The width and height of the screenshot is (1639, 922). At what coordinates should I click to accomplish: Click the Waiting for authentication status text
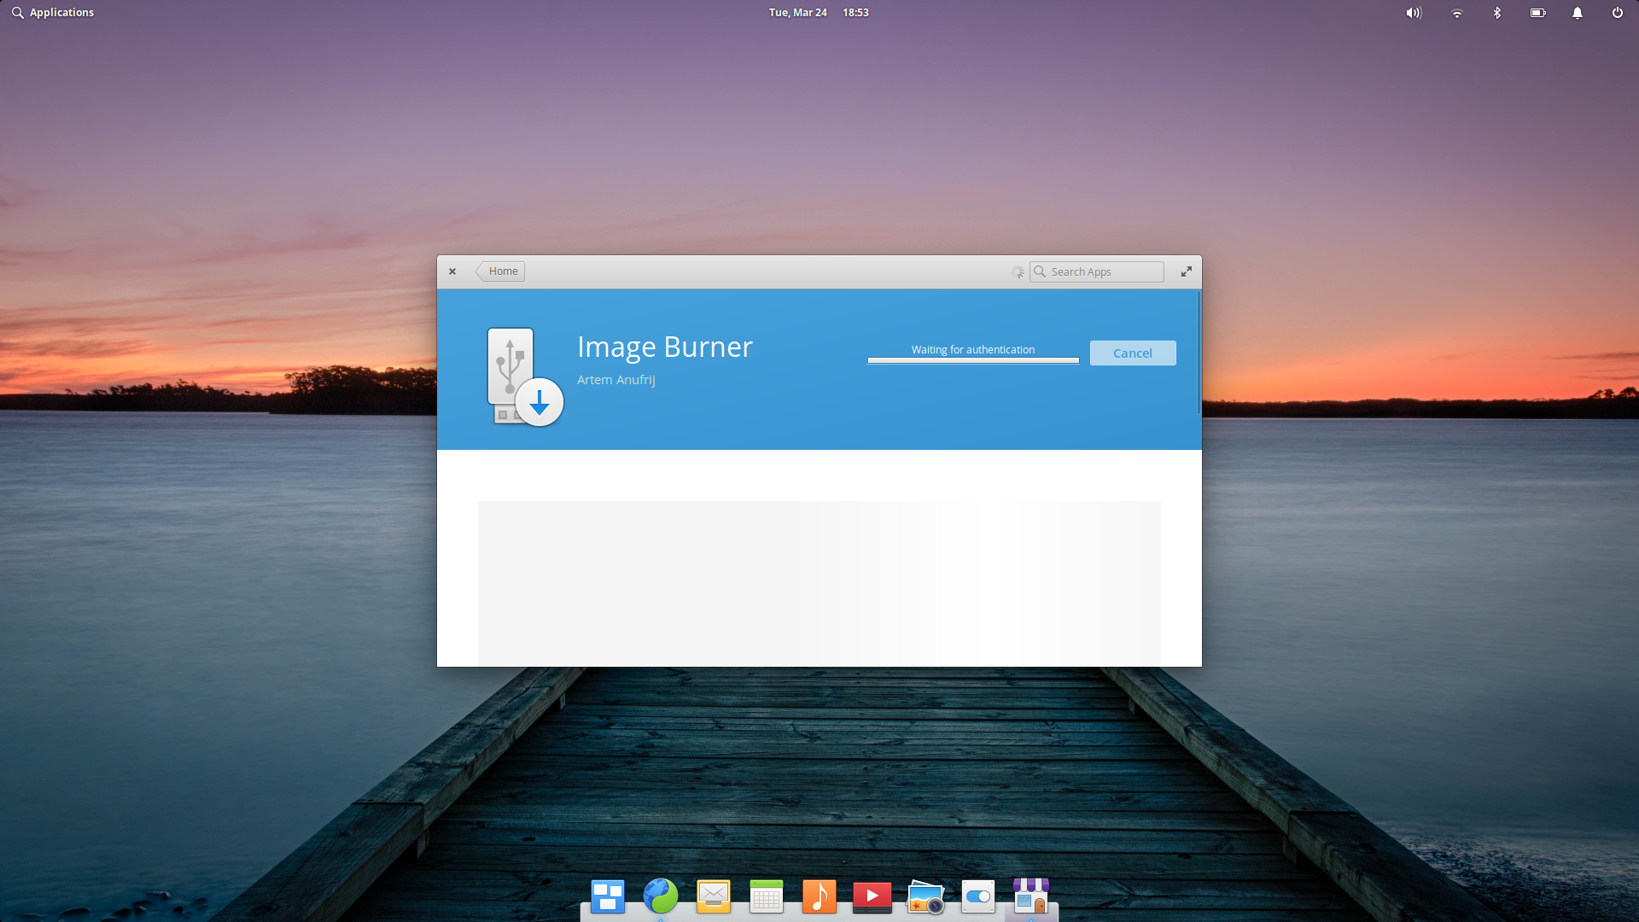tap(973, 350)
